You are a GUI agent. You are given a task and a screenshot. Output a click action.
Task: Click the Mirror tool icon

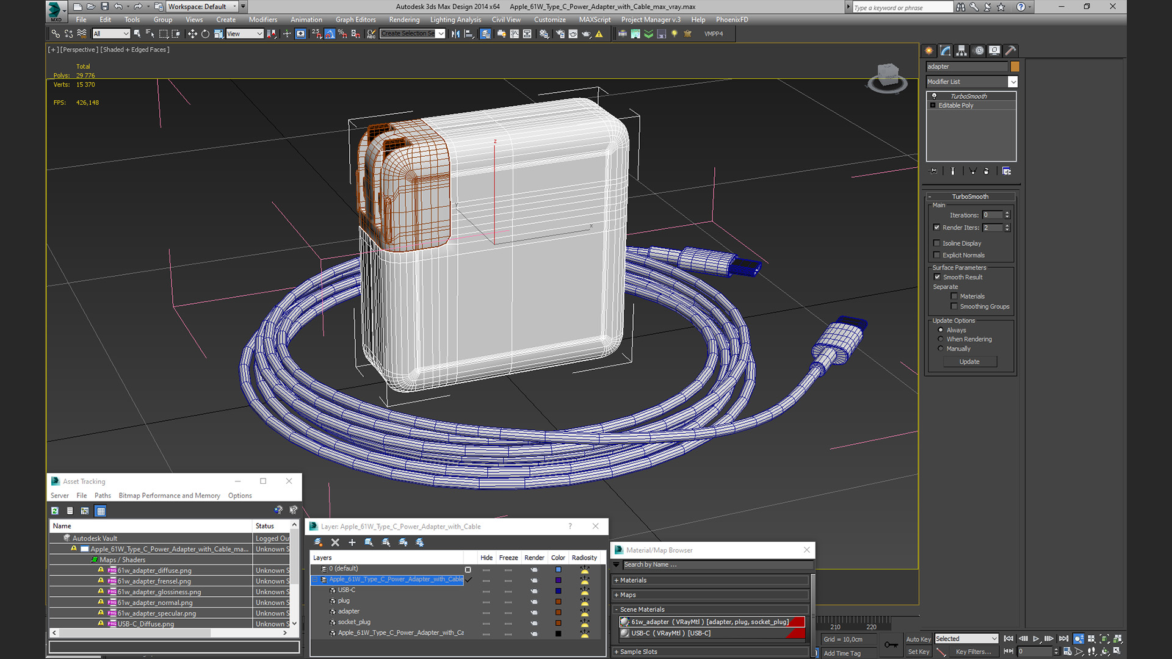point(455,34)
